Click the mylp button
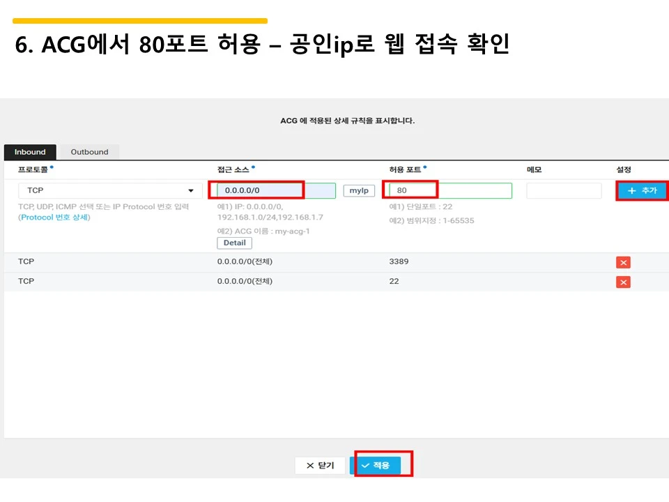This screenshot has height=502, width=669. [x=359, y=190]
